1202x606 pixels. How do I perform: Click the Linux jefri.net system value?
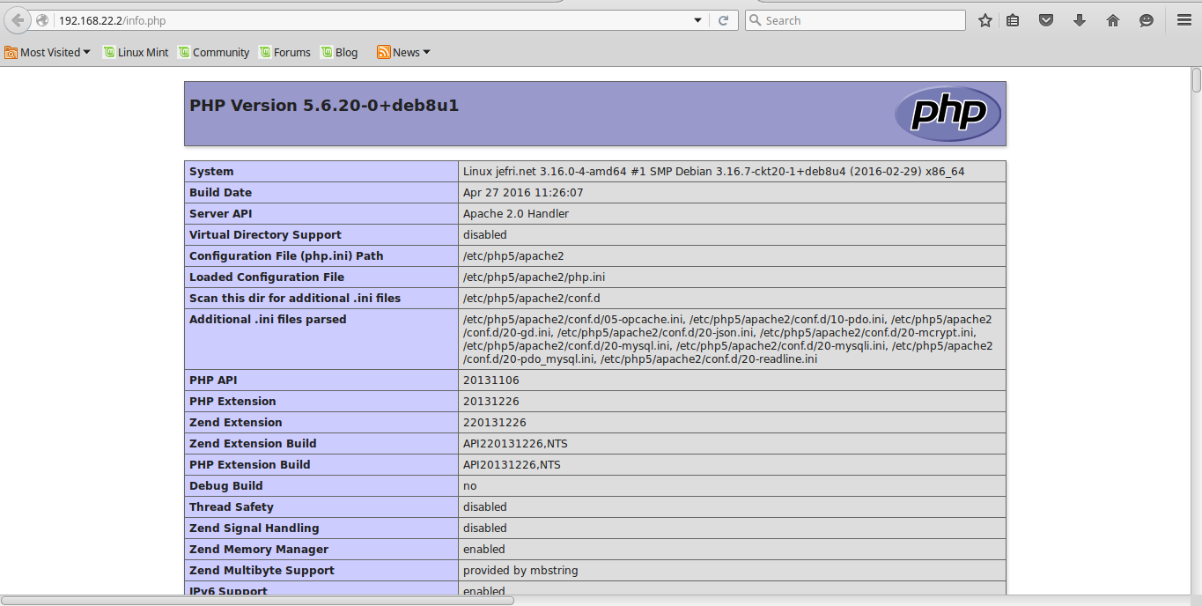(714, 172)
